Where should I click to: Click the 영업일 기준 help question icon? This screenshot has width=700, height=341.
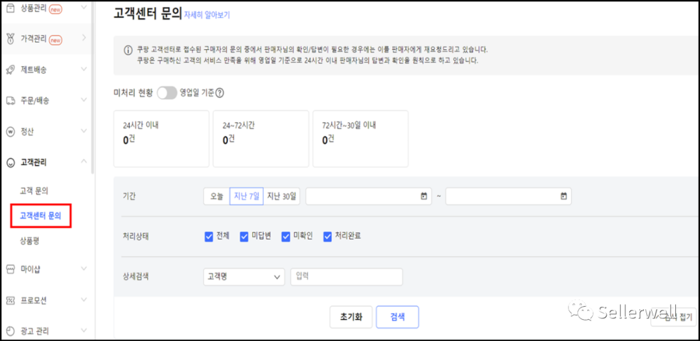tap(220, 93)
